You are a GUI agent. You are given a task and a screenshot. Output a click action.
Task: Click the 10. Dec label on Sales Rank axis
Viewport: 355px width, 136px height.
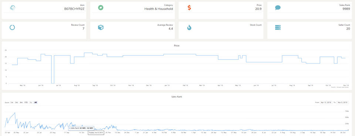pos(117,133)
